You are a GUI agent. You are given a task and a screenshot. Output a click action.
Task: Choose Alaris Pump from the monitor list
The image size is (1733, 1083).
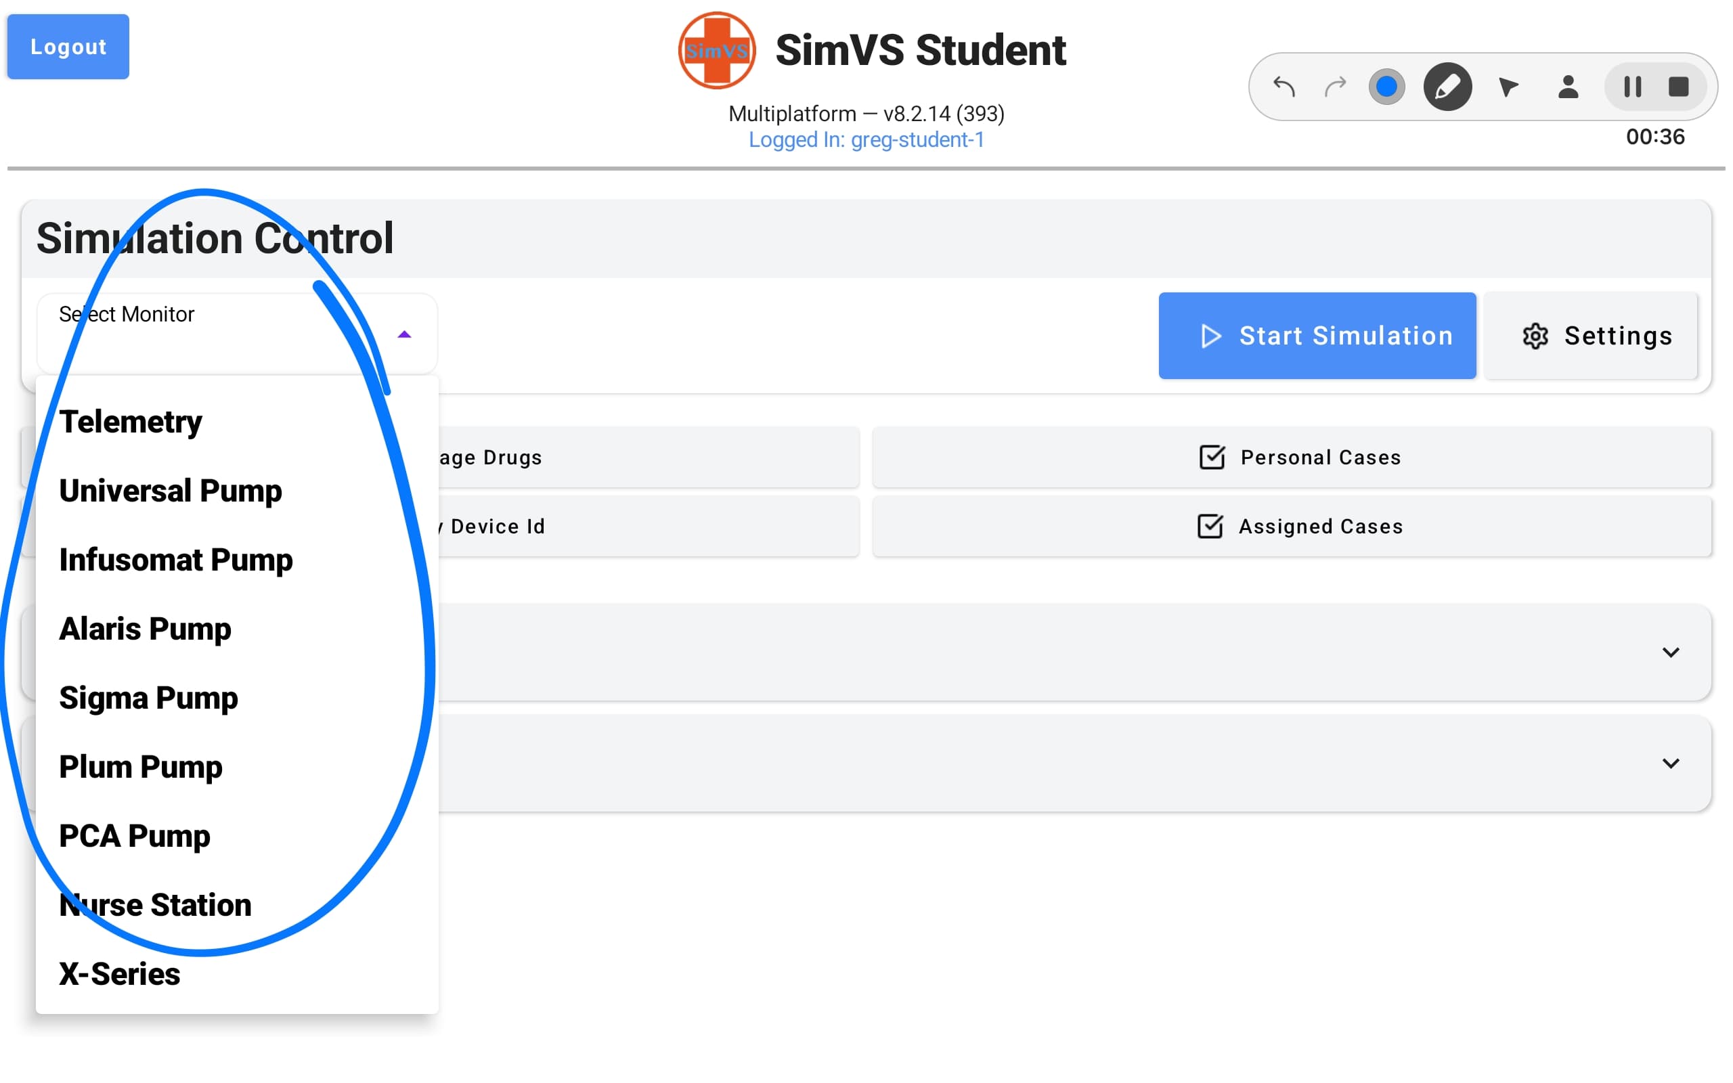[x=146, y=629]
